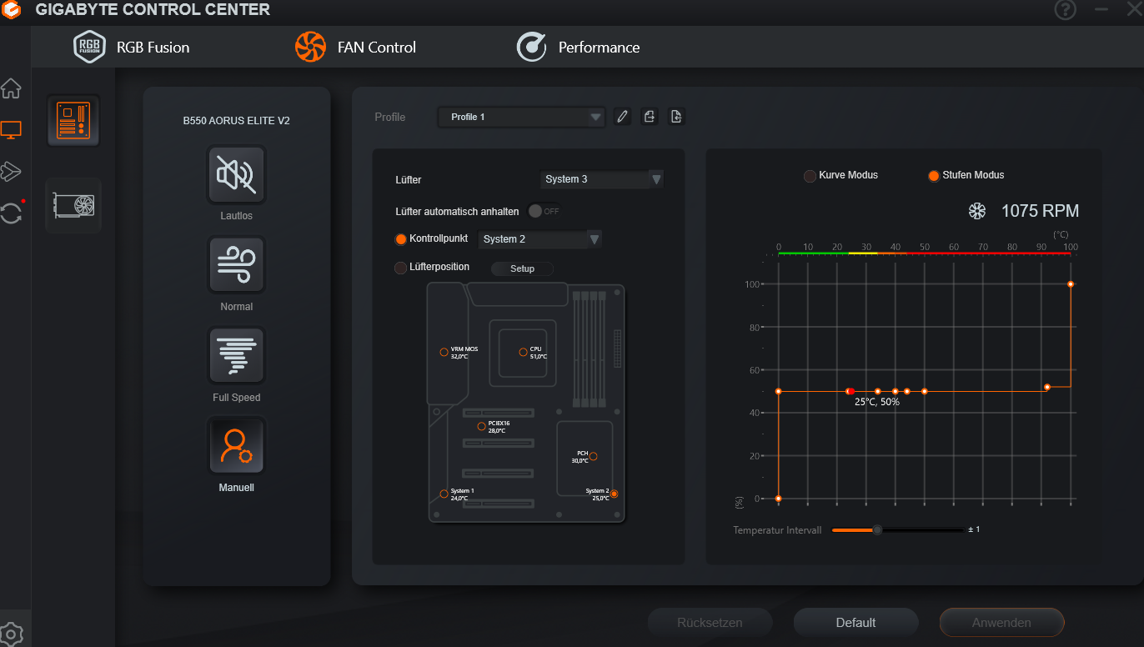This screenshot has height=647, width=1144.
Task: Click the Setup button
Action: coord(522,268)
